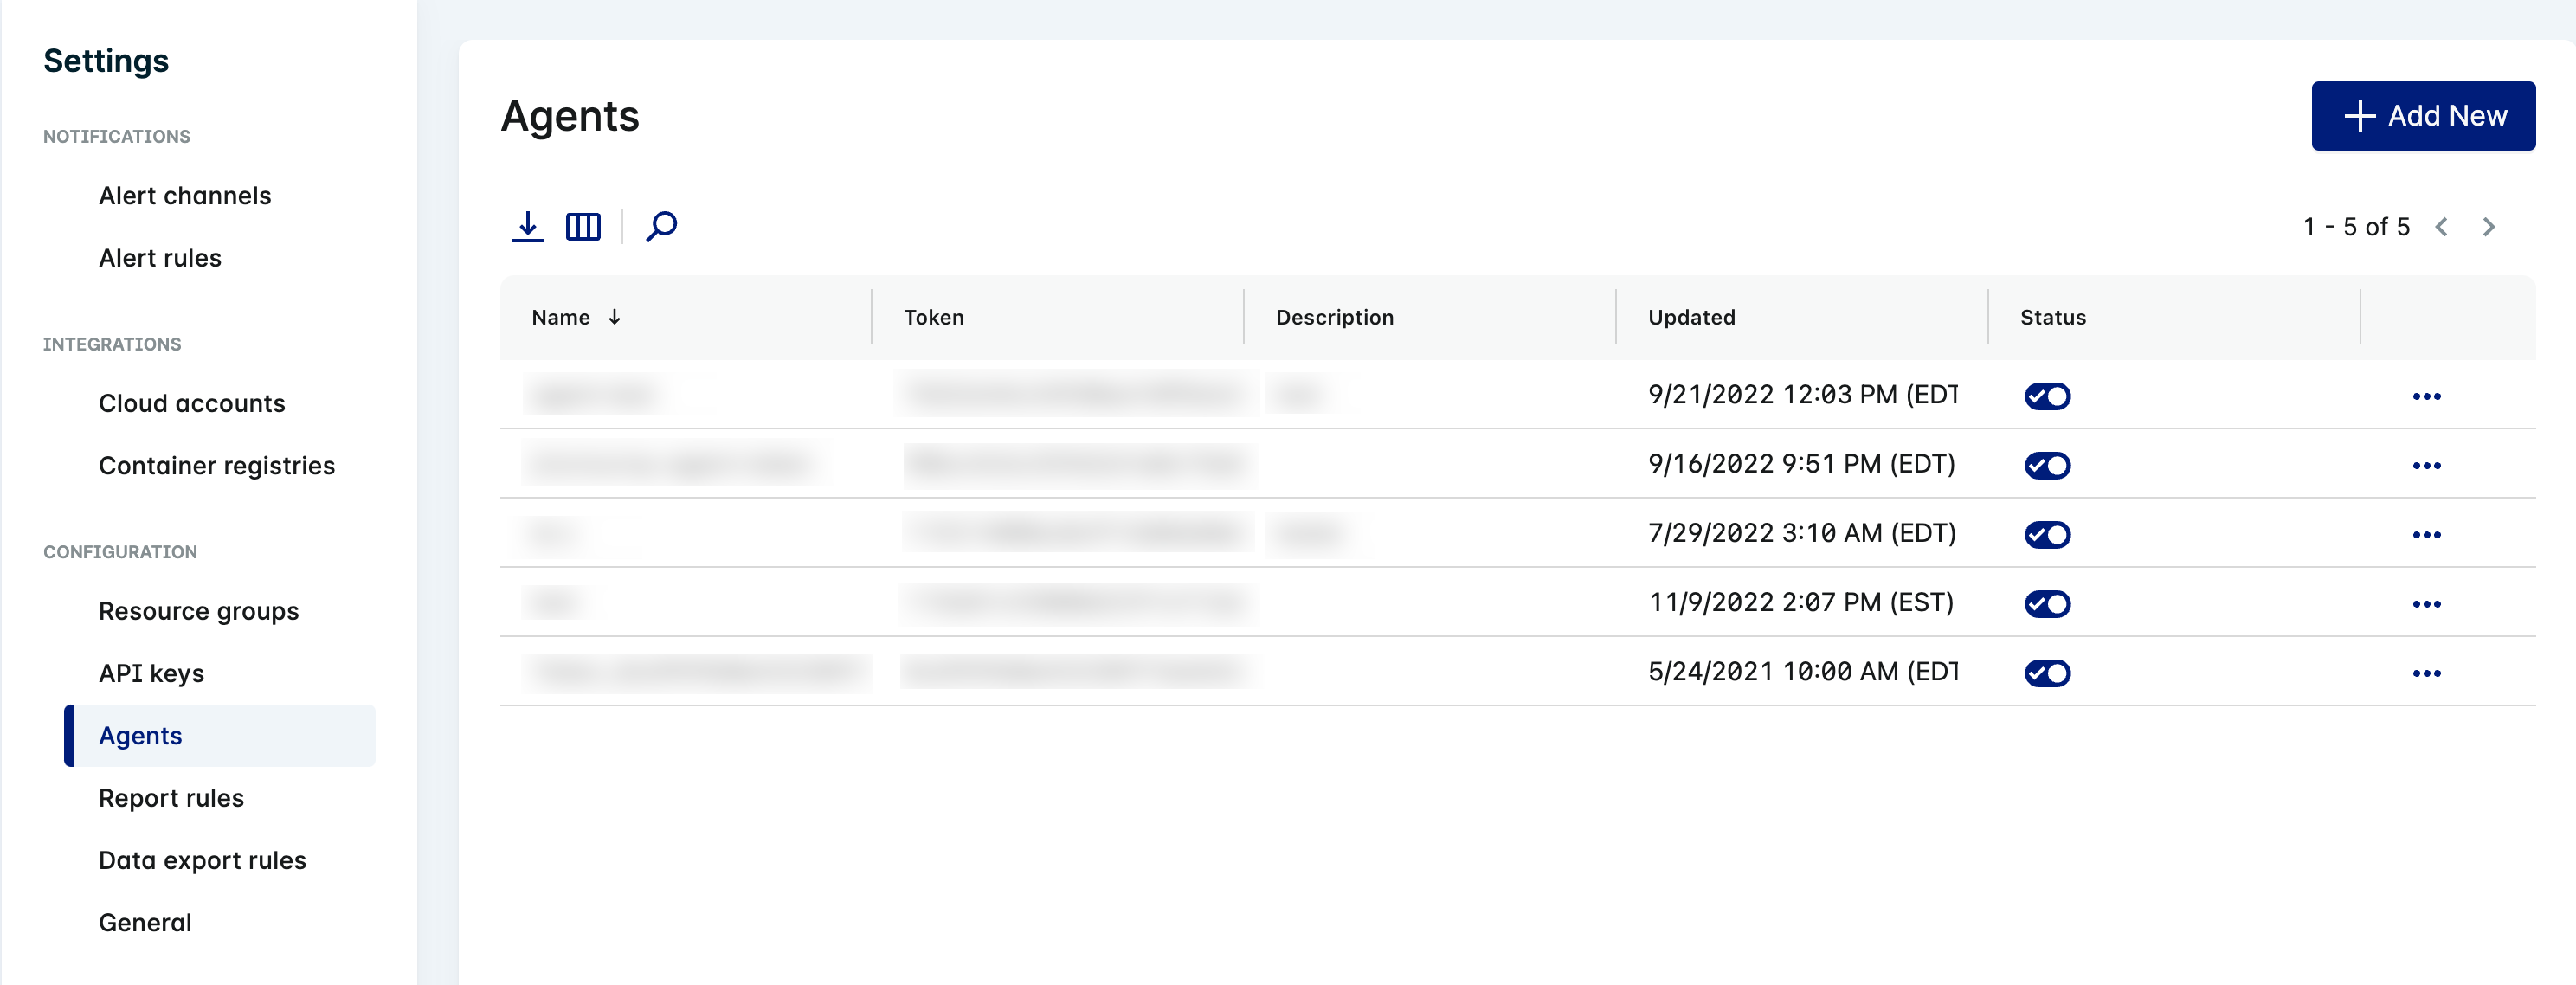Toggle status switch for first agent
The height and width of the screenshot is (985, 2576).
pyautogui.click(x=2049, y=394)
